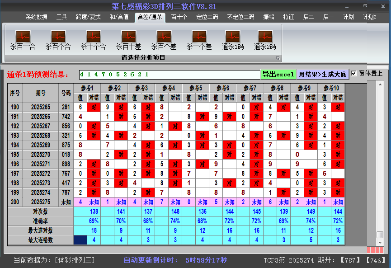391x268 pixels.
Task: Click the 参考5 column header
Action: click(196, 88)
